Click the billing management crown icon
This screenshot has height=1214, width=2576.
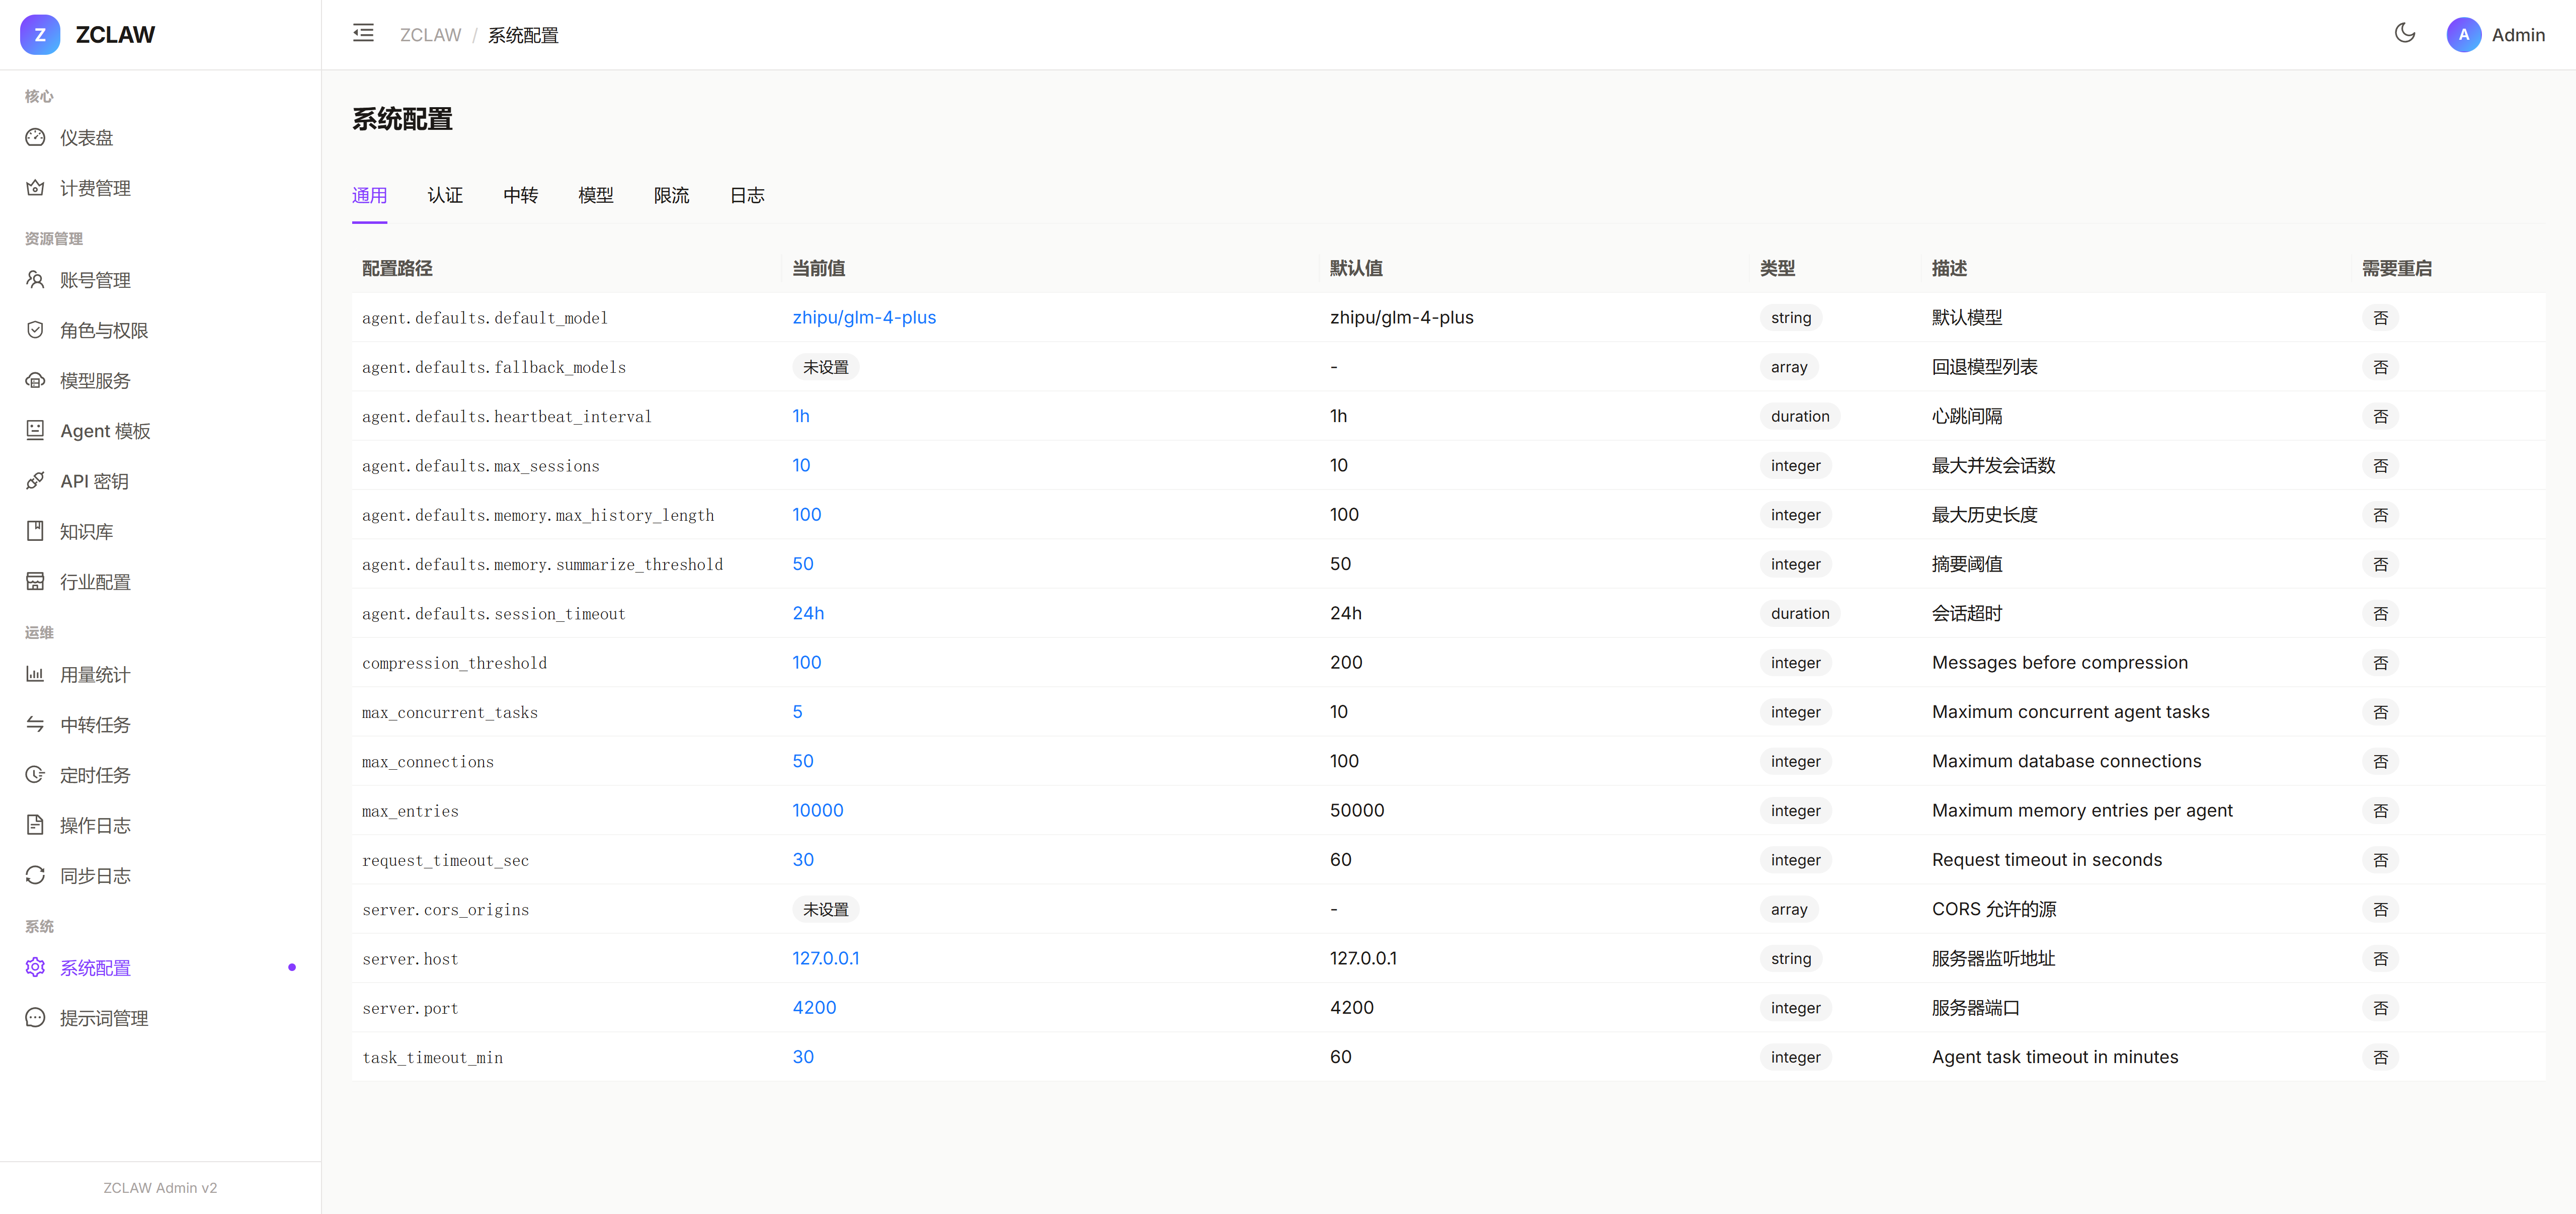[x=35, y=188]
